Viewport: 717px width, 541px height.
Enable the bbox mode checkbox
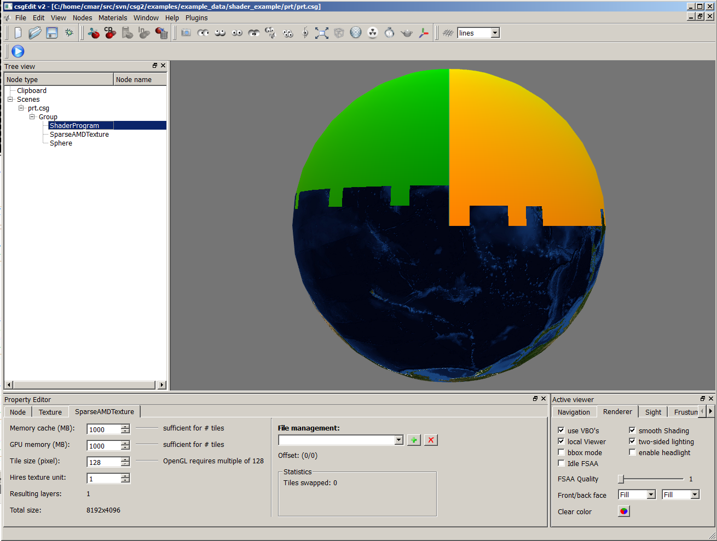561,452
